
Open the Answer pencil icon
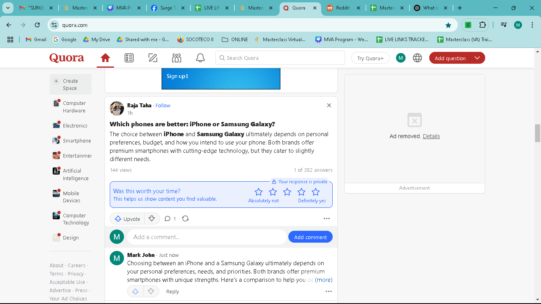click(x=153, y=58)
